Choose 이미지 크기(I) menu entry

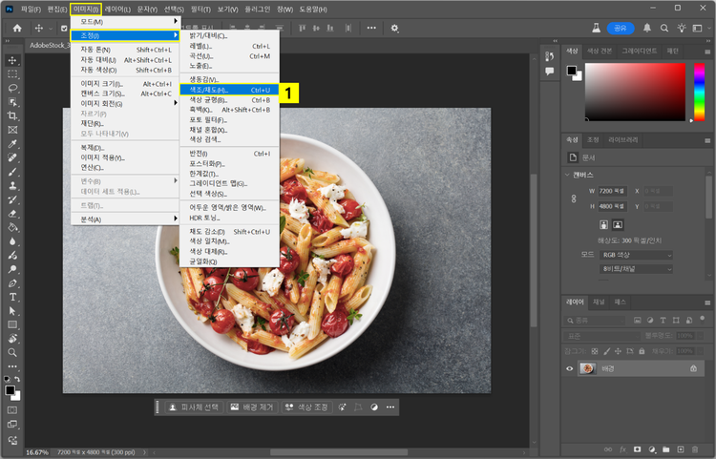click(x=126, y=84)
